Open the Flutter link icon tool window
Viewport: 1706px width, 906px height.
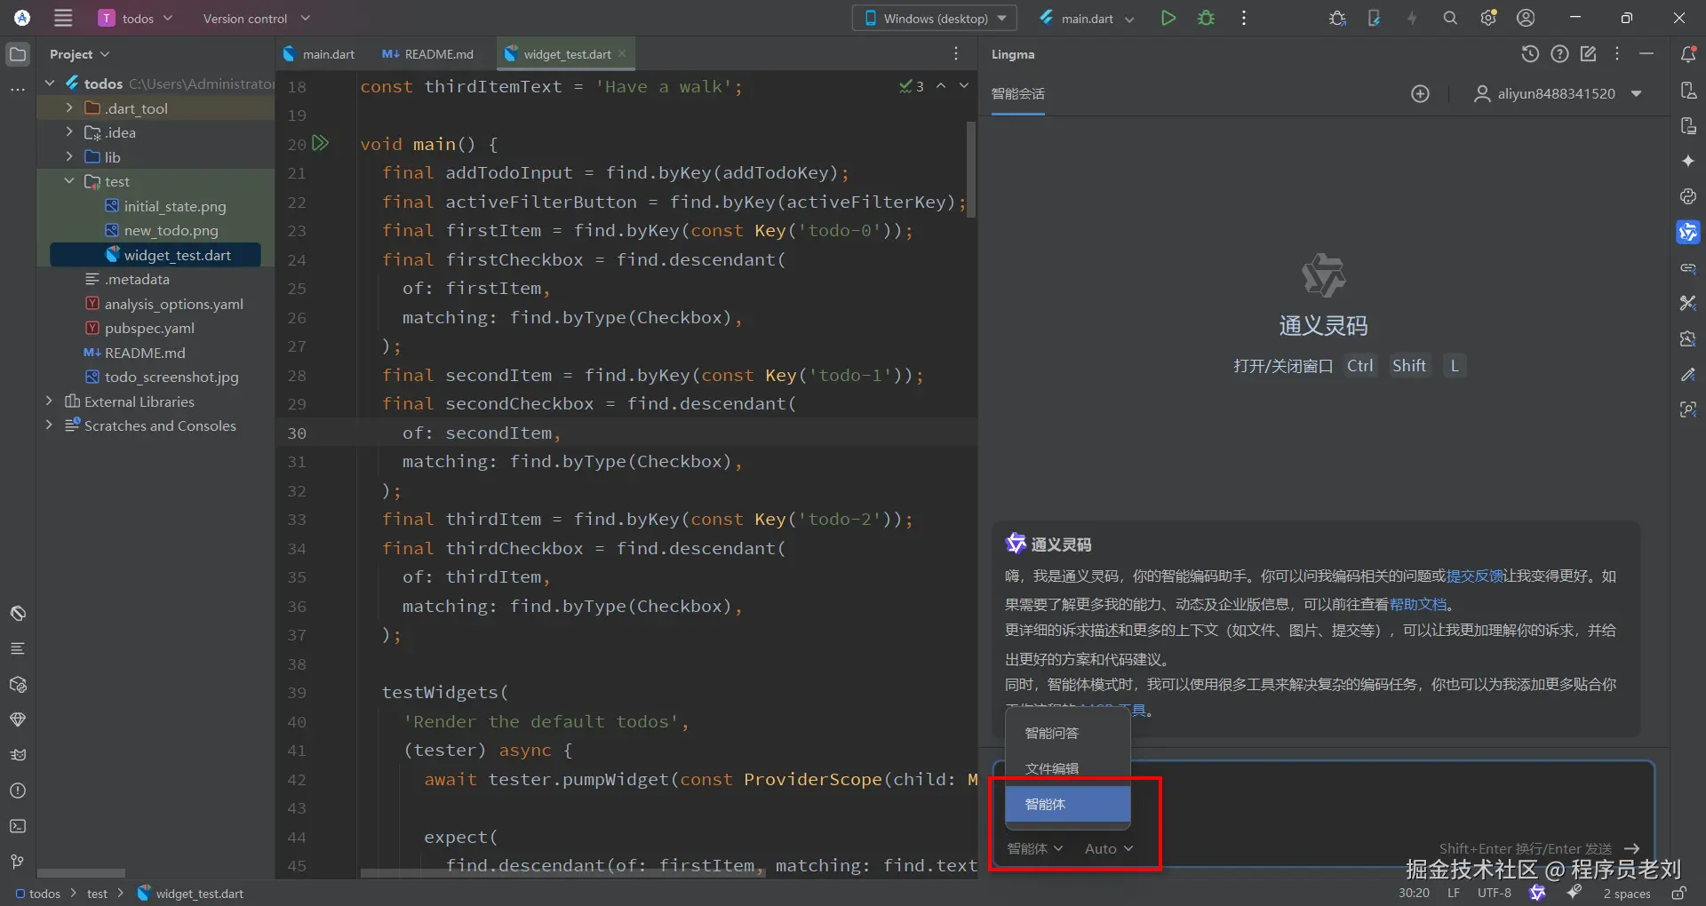1688,267
